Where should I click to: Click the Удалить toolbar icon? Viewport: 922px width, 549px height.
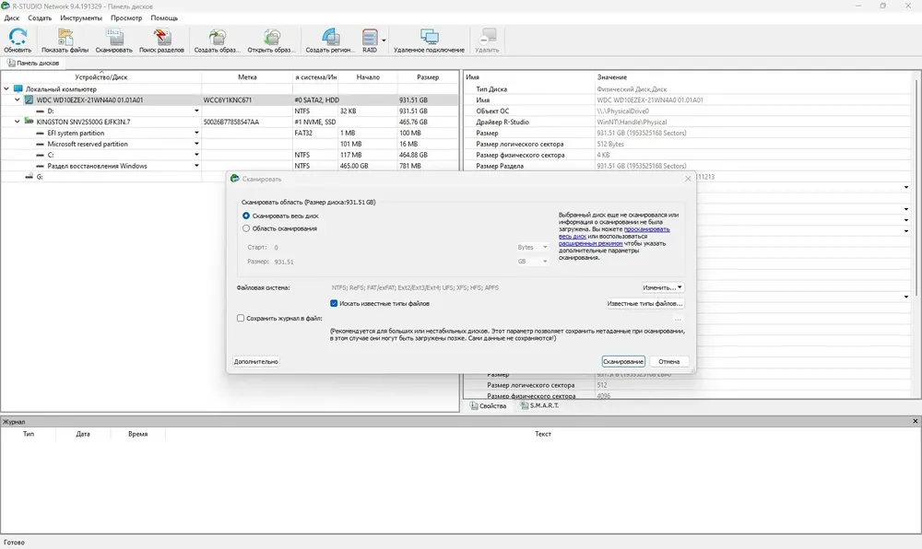tap(487, 37)
